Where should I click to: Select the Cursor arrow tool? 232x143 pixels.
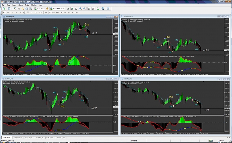[4, 13]
